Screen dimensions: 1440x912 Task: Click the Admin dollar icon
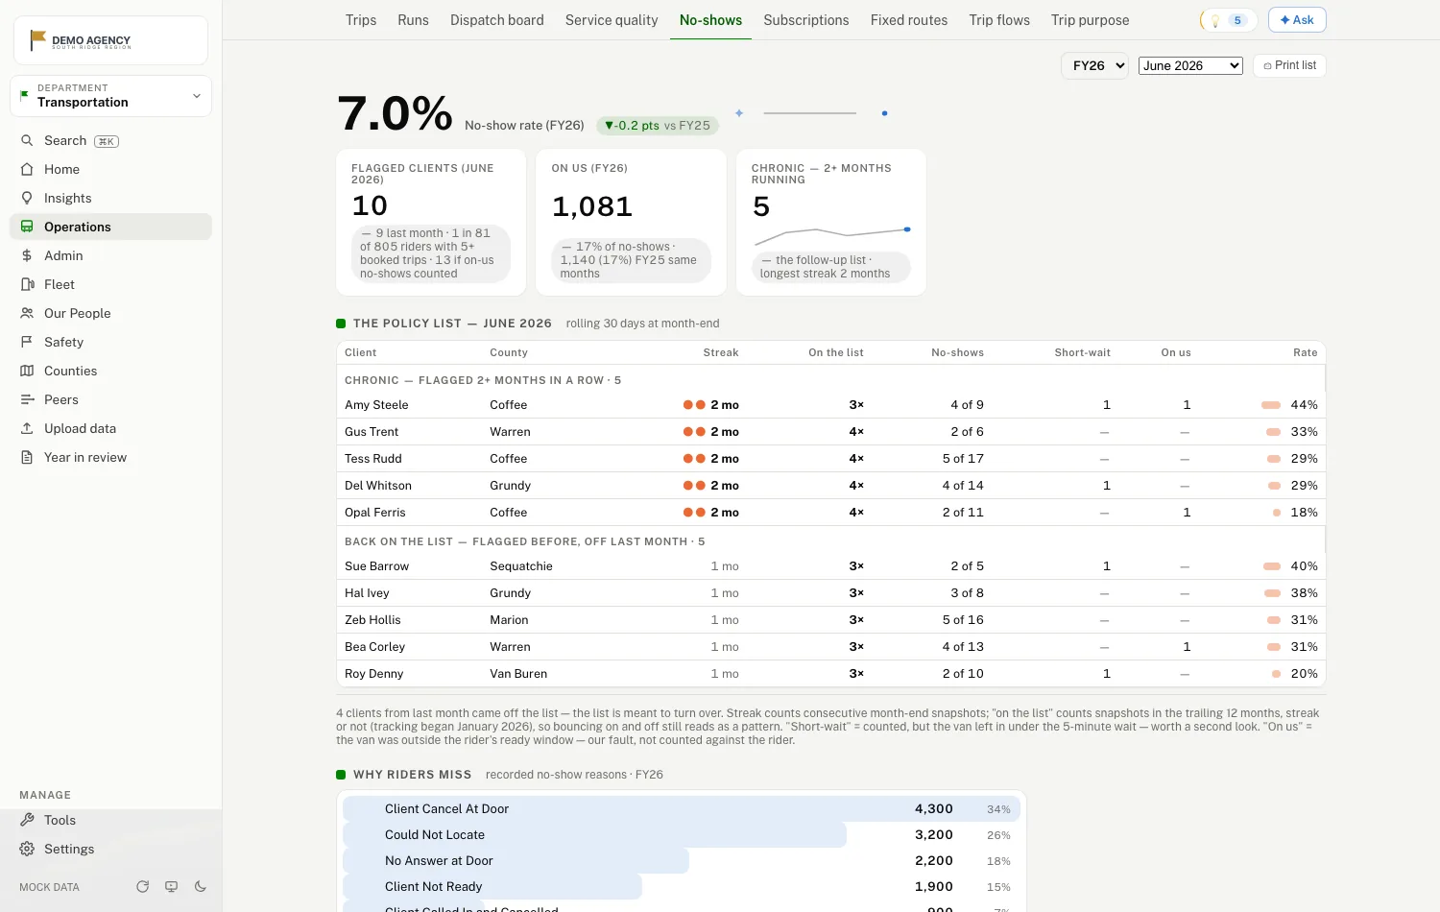coord(27,255)
